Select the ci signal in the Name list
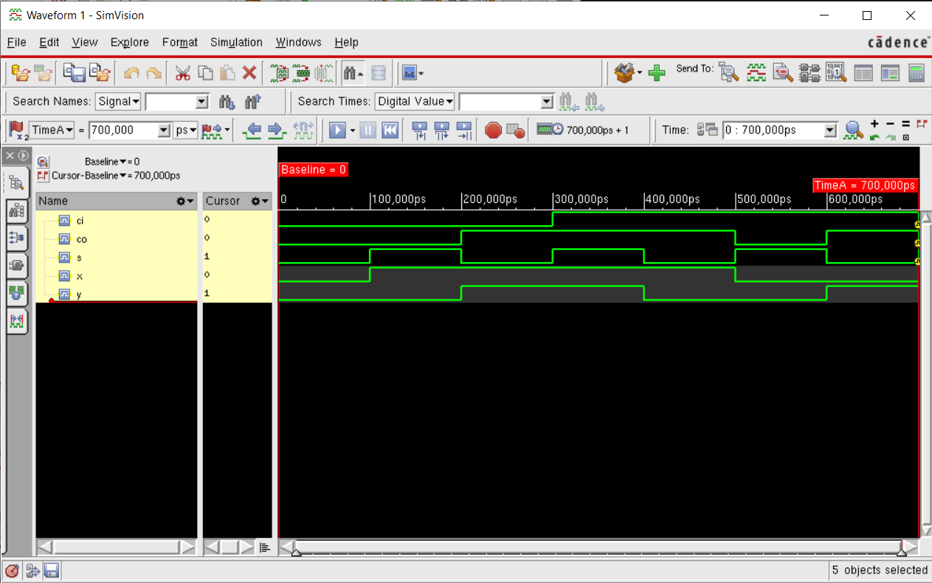The image size is (932, 583). point(80,221)
